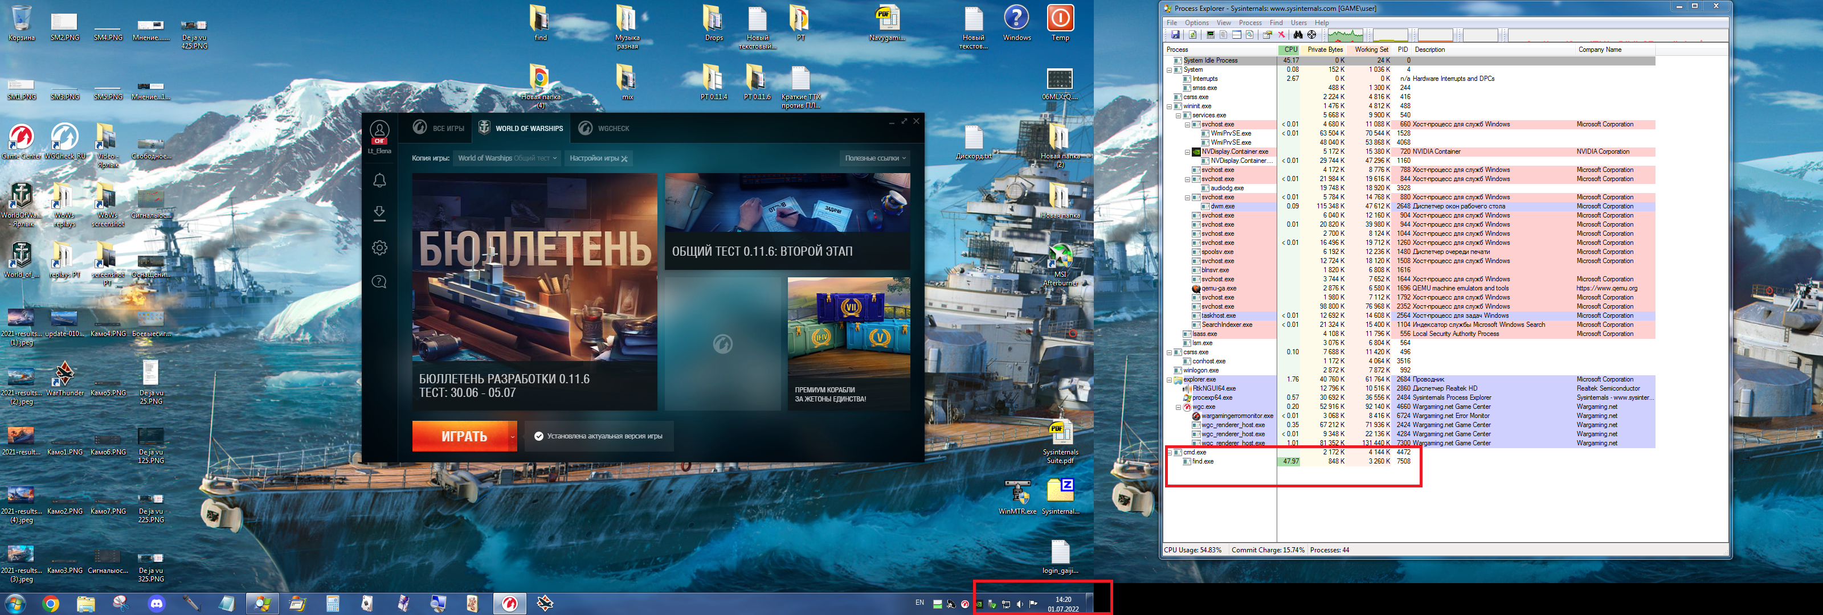Open the arrow dropdown beside ИГРАТЬ button

(512, 437)
